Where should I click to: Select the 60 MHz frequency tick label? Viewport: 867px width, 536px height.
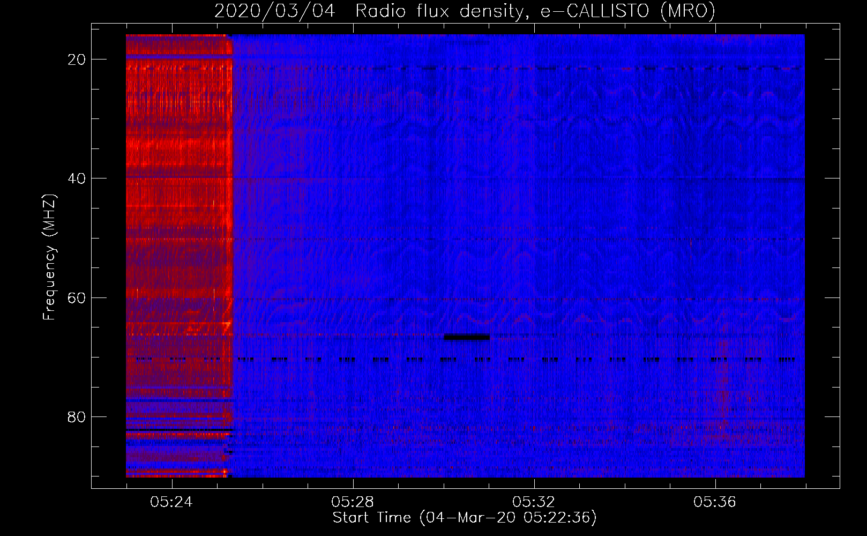pos(77,298)
